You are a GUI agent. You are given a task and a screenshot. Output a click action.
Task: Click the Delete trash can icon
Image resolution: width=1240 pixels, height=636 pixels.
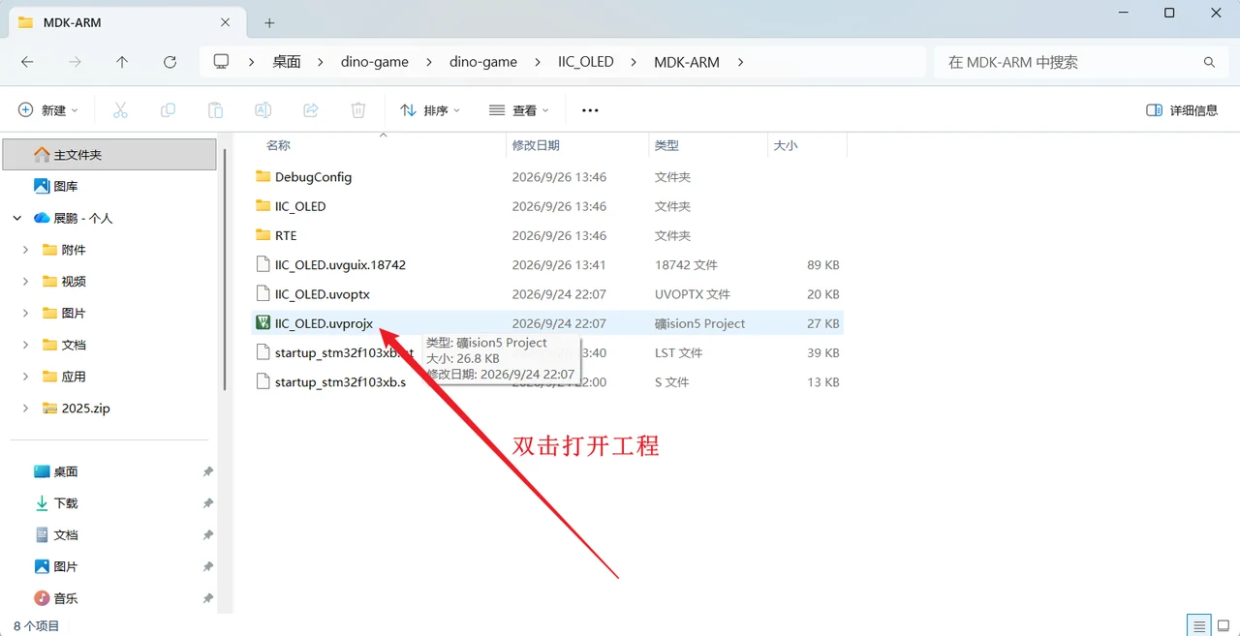(x=358, y=110)
